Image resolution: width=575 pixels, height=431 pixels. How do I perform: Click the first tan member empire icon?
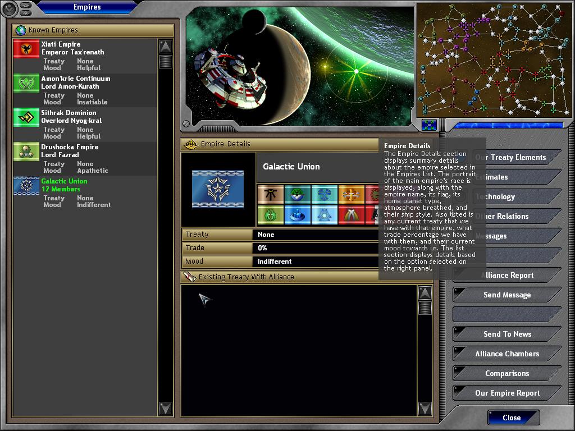pos(270,195)
